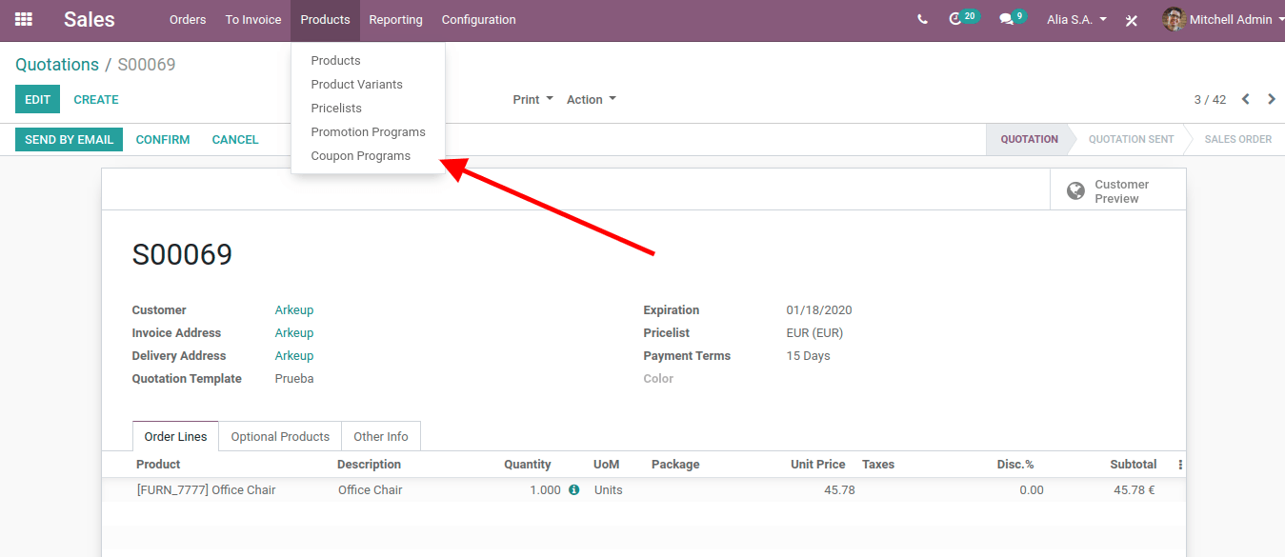This screenshot has width=1285, height=557.
Task: Sort by the Quantity column header
Action: 528,465
